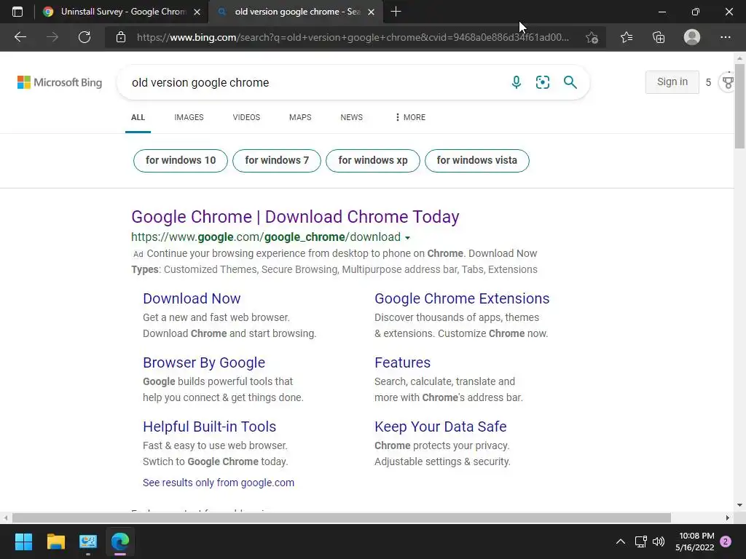This screenshot has width=746, height=559.
Task: Close the old version google chrome tab
Action: (371, 12)
